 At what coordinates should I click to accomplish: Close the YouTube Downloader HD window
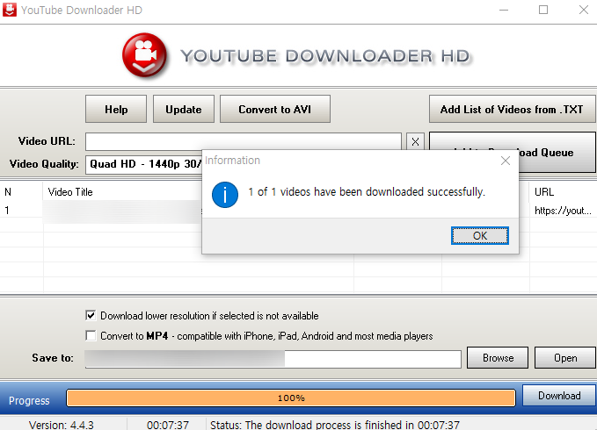click(x=583, y=10)
